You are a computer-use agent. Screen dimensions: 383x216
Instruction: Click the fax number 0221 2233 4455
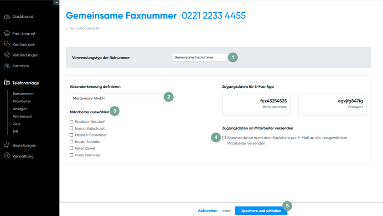coord(213,15)
